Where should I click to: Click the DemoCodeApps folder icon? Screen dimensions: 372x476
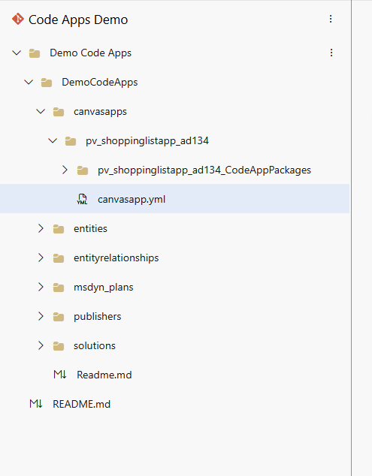pos(47,83)
